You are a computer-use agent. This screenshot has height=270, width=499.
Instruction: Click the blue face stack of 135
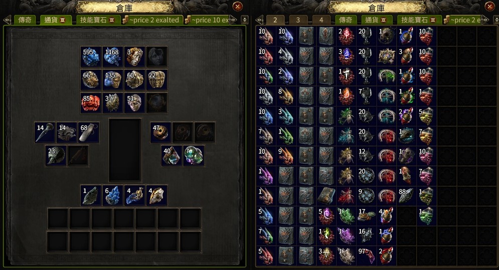[x=113, y=79]
